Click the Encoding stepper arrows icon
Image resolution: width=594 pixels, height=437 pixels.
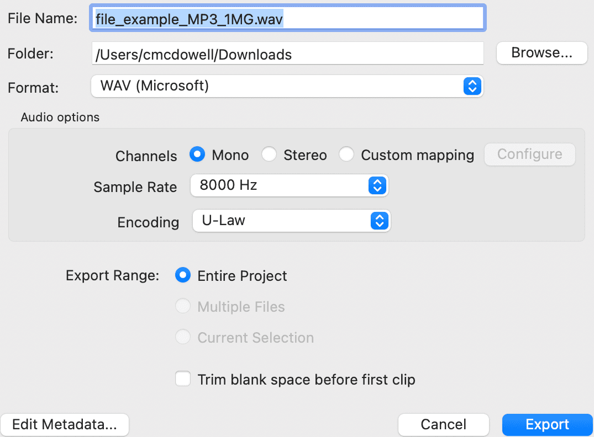tap(380, 221)
